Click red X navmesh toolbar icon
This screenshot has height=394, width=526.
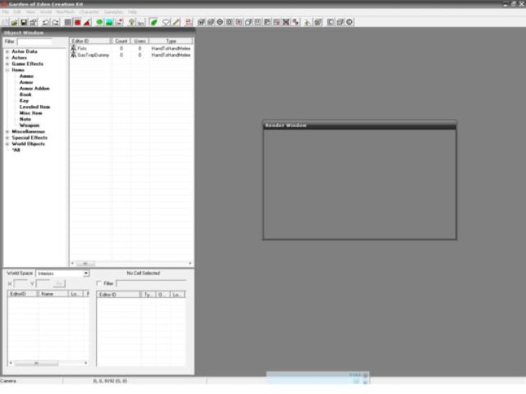pyautogui.click(x=286, y=22)
